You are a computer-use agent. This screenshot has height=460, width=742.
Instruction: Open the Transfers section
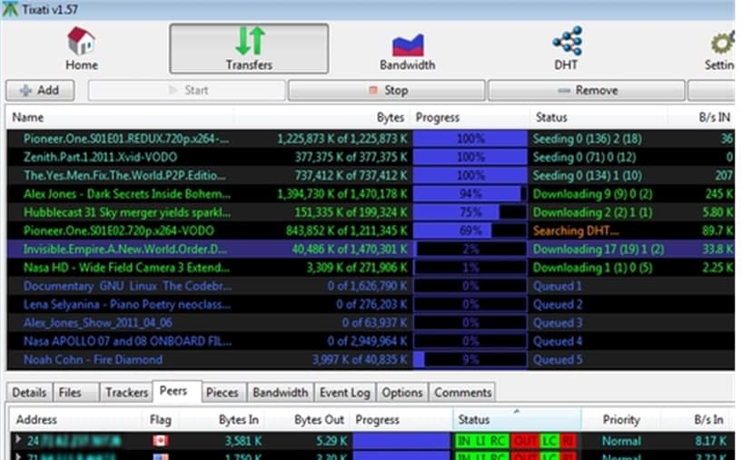(x=249, y=49)
